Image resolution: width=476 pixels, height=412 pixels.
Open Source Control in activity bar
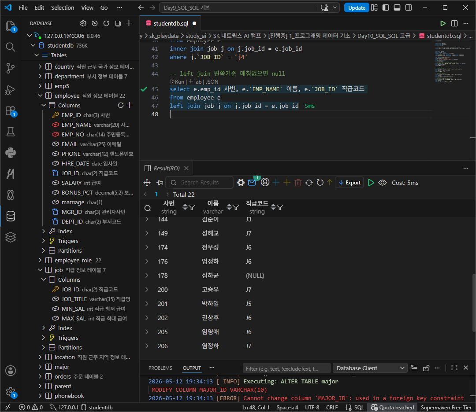[x=11, y=68]
